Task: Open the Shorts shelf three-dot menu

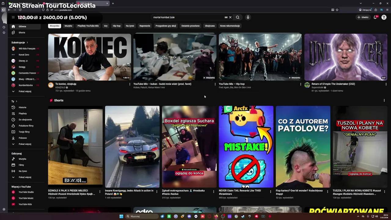Action: tap(384, 101)
